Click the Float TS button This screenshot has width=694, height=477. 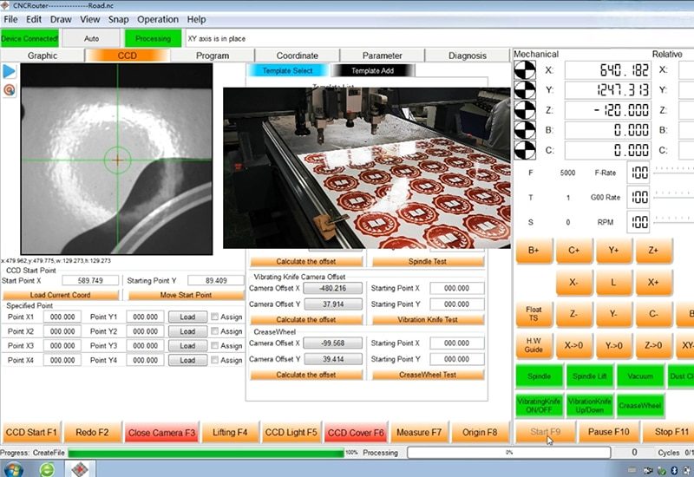pyautogui.click(x=534, y=314)
